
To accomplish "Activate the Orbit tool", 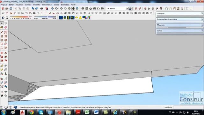I will (2, 79).
